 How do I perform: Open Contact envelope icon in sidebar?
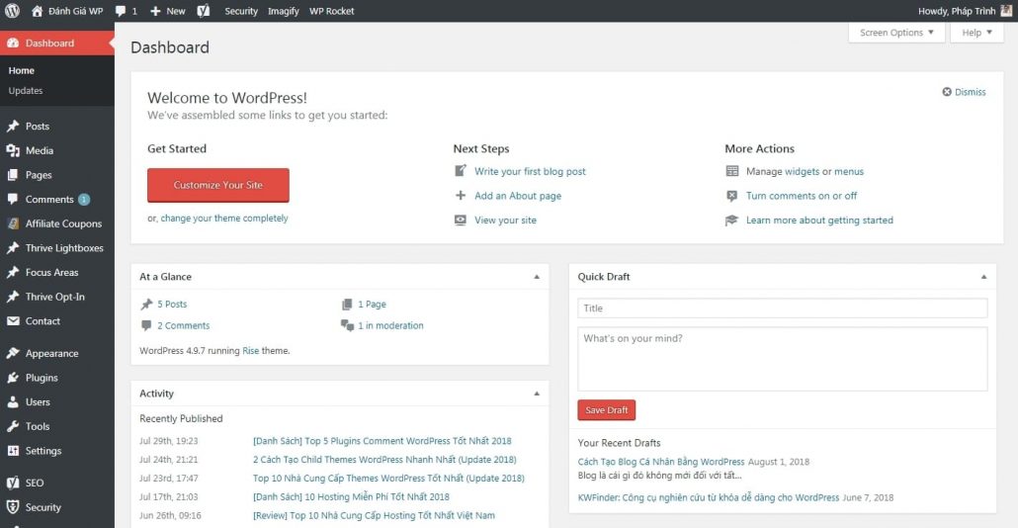point(13,320)
